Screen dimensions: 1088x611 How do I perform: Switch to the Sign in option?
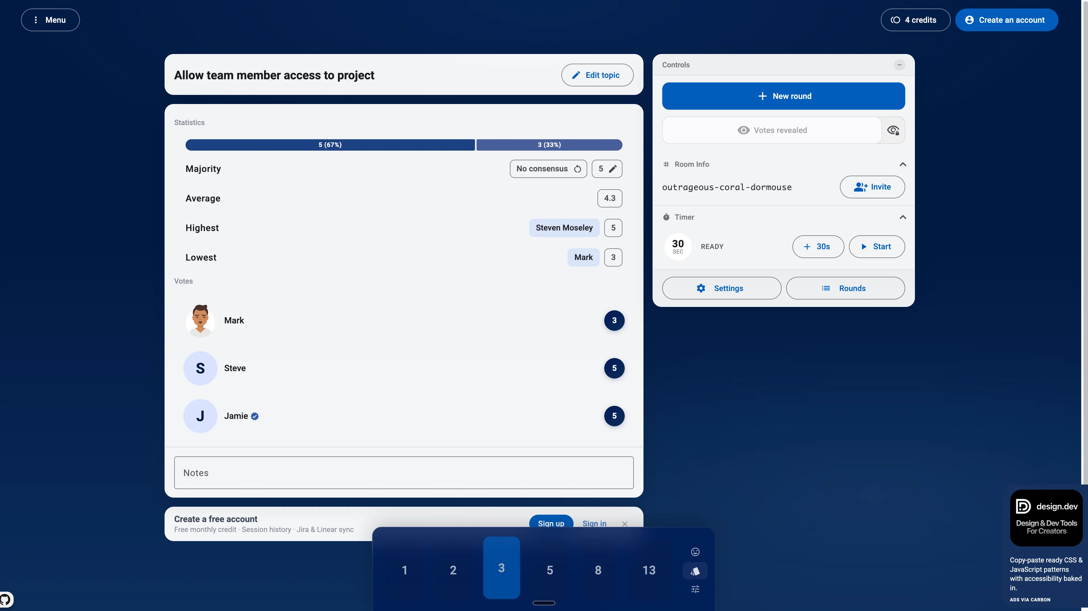594,523
